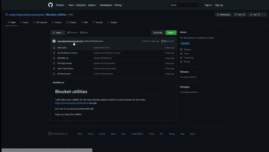The height and width of the screenshot is (152, 269).
Task: Click footer GitHub logo icon
Action: tap(50, 134)
